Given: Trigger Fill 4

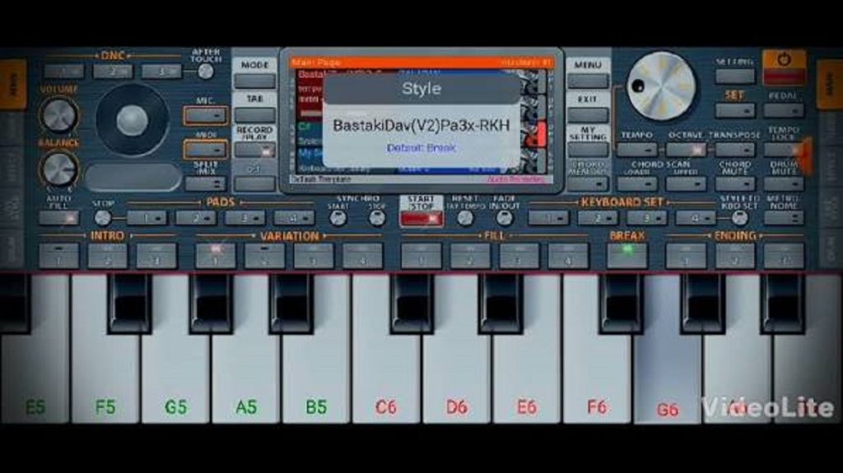Looking at the screenshot, I should tap(568, 255).
